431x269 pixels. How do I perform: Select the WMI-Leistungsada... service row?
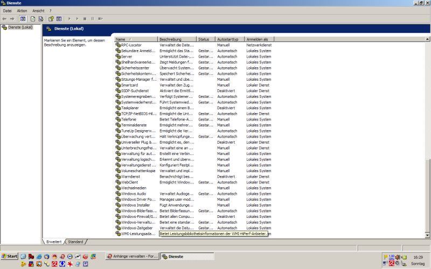tap(194, 233)
